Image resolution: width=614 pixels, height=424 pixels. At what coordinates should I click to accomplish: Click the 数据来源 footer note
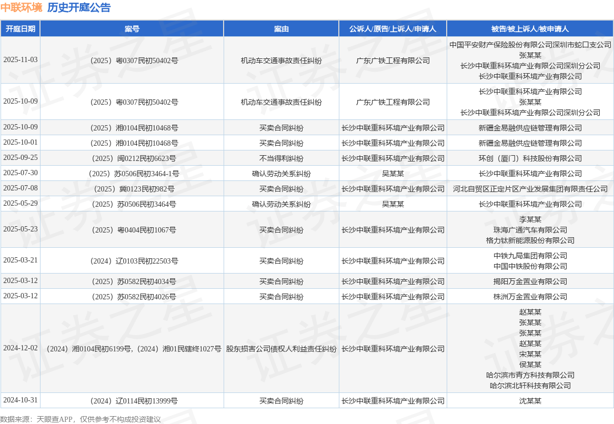80,419
